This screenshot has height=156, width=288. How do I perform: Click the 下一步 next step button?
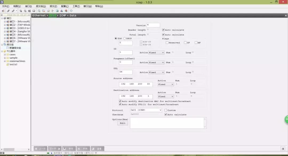coord(55,149)
